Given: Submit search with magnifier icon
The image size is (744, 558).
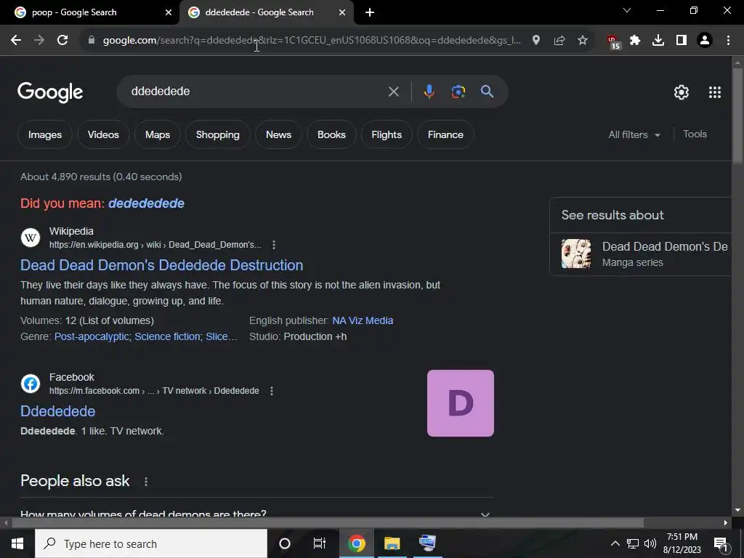Looking at the screenshot, I should 488,92.
